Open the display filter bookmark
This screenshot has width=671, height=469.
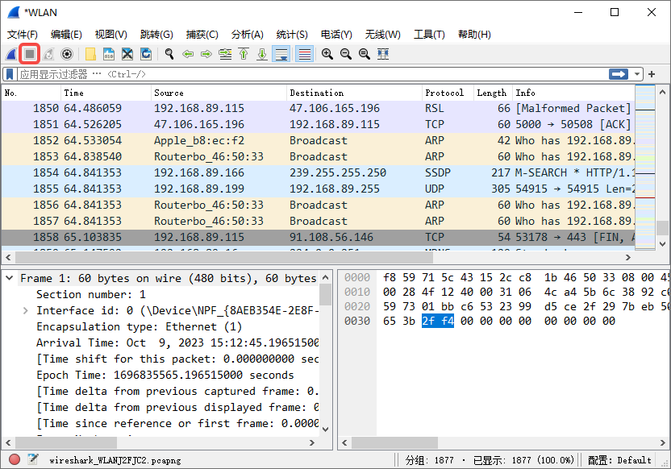pyautogui.click(x=10, y=74)
